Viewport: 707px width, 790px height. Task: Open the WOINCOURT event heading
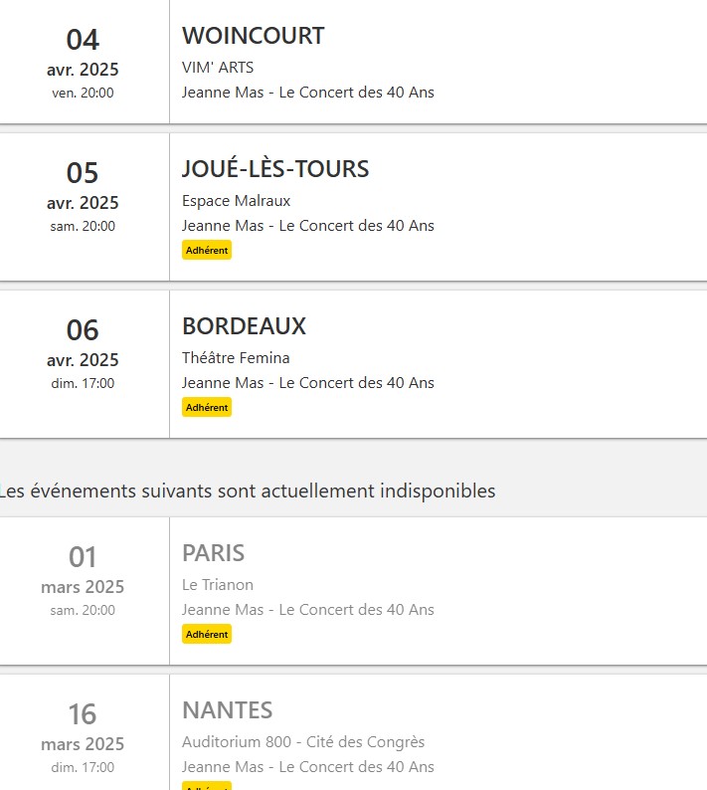coord(253,37)
